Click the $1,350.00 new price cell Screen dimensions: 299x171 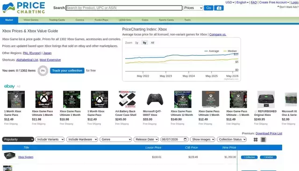point(230,157)
